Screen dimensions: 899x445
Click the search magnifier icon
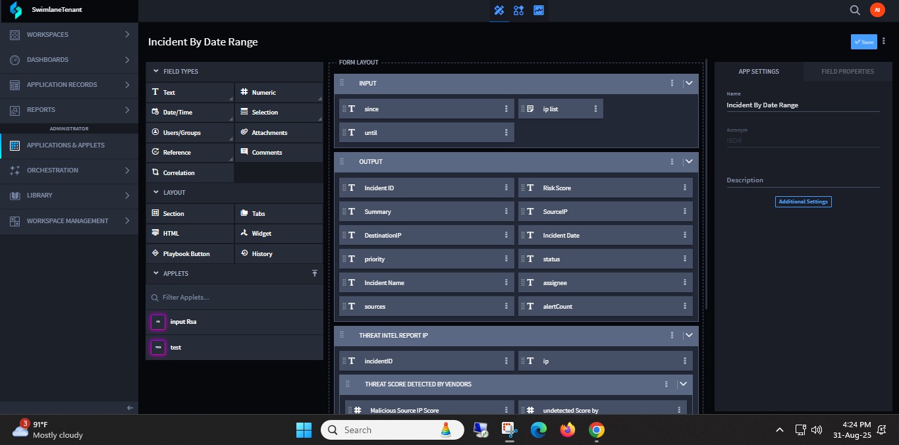tap(855, 10)
